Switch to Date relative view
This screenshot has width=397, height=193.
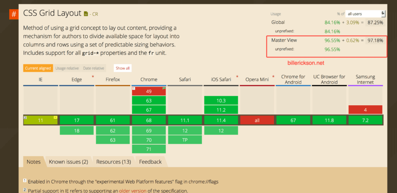point(93,68)
